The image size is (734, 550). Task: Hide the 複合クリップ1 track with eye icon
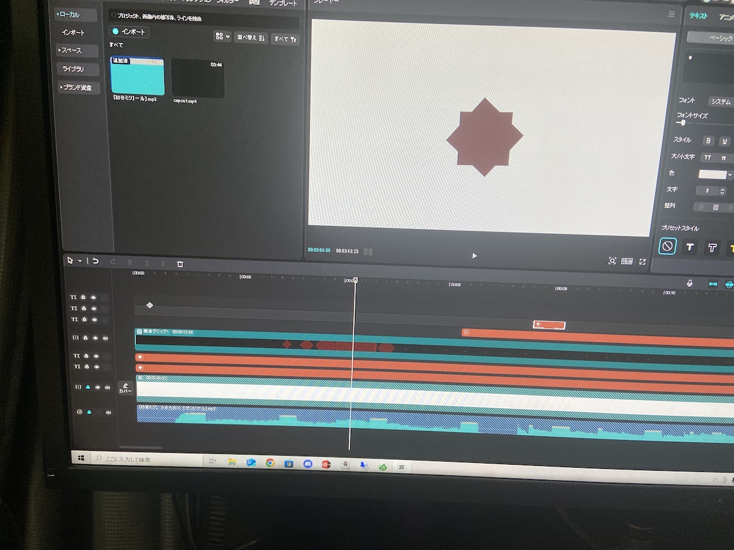coord(95,338)
